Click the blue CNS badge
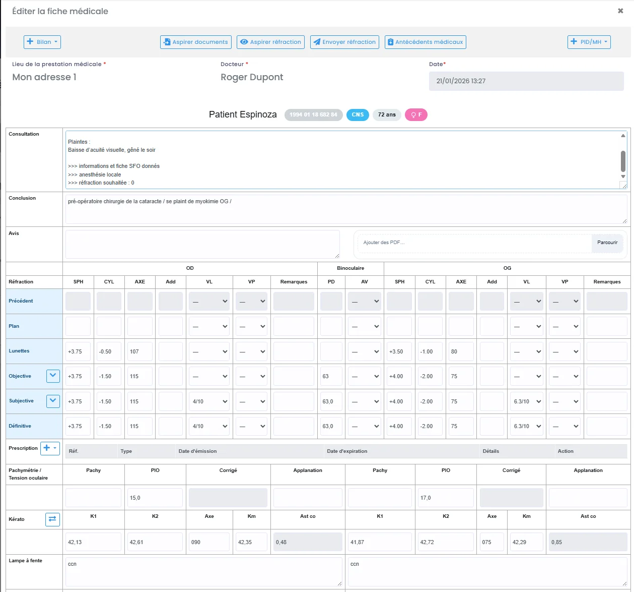634x592 pixels. [358, 114]
